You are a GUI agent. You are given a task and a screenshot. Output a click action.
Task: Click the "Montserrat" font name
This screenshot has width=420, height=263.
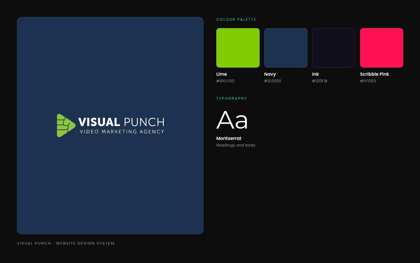pos(229,138)
